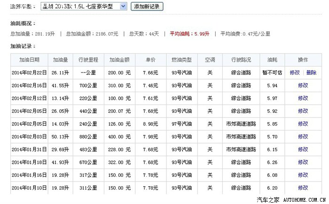Click 修改 on the 2014年02月12日 row

[303, 98]
